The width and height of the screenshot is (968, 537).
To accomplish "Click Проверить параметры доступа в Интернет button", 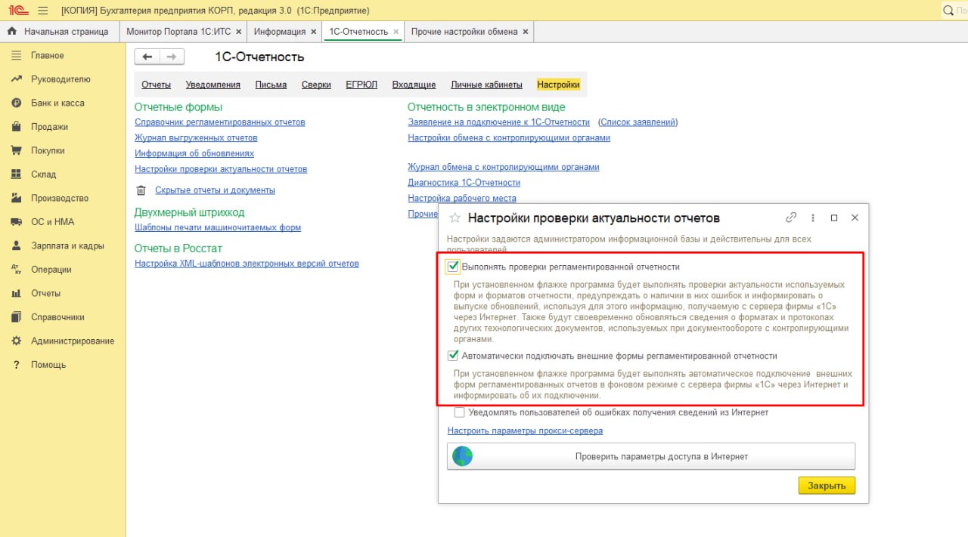I will [x=651, y=456].
